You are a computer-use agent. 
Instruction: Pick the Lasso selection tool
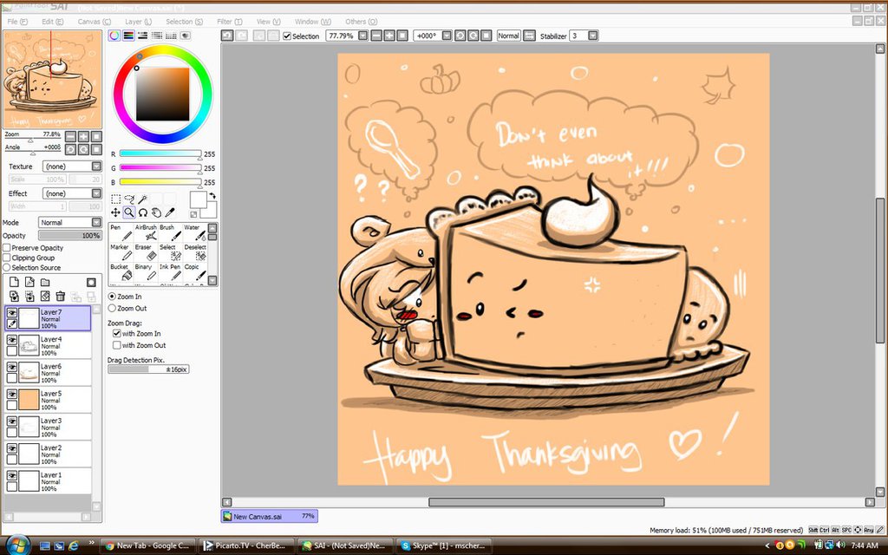[x=129, y=199]
